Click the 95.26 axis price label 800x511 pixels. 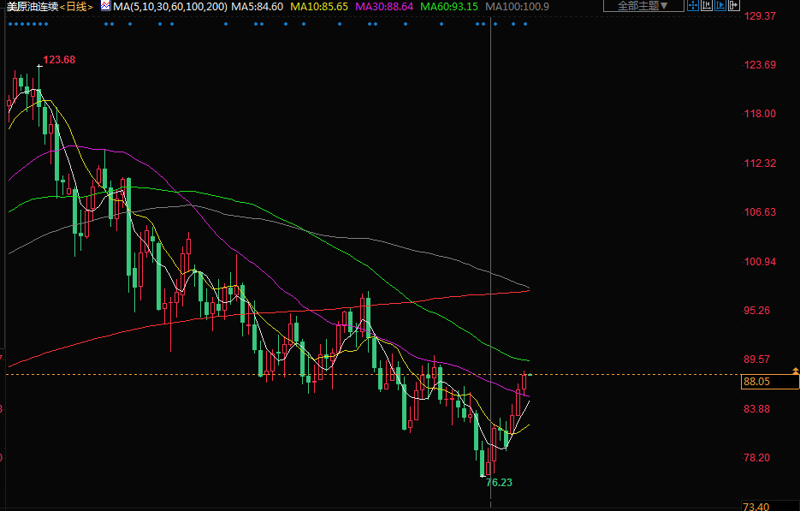tap(756, 311)
